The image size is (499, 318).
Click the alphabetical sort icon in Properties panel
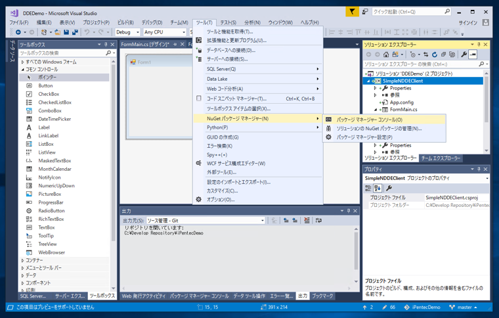378,188
